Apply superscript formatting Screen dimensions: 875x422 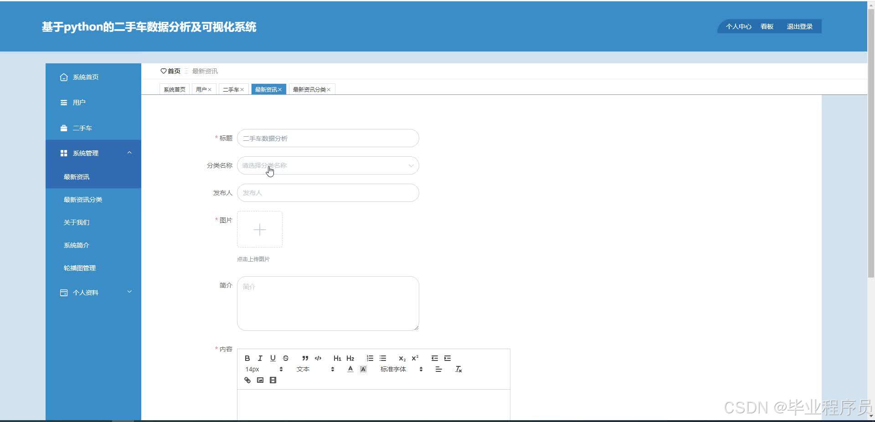click(415, 358)
